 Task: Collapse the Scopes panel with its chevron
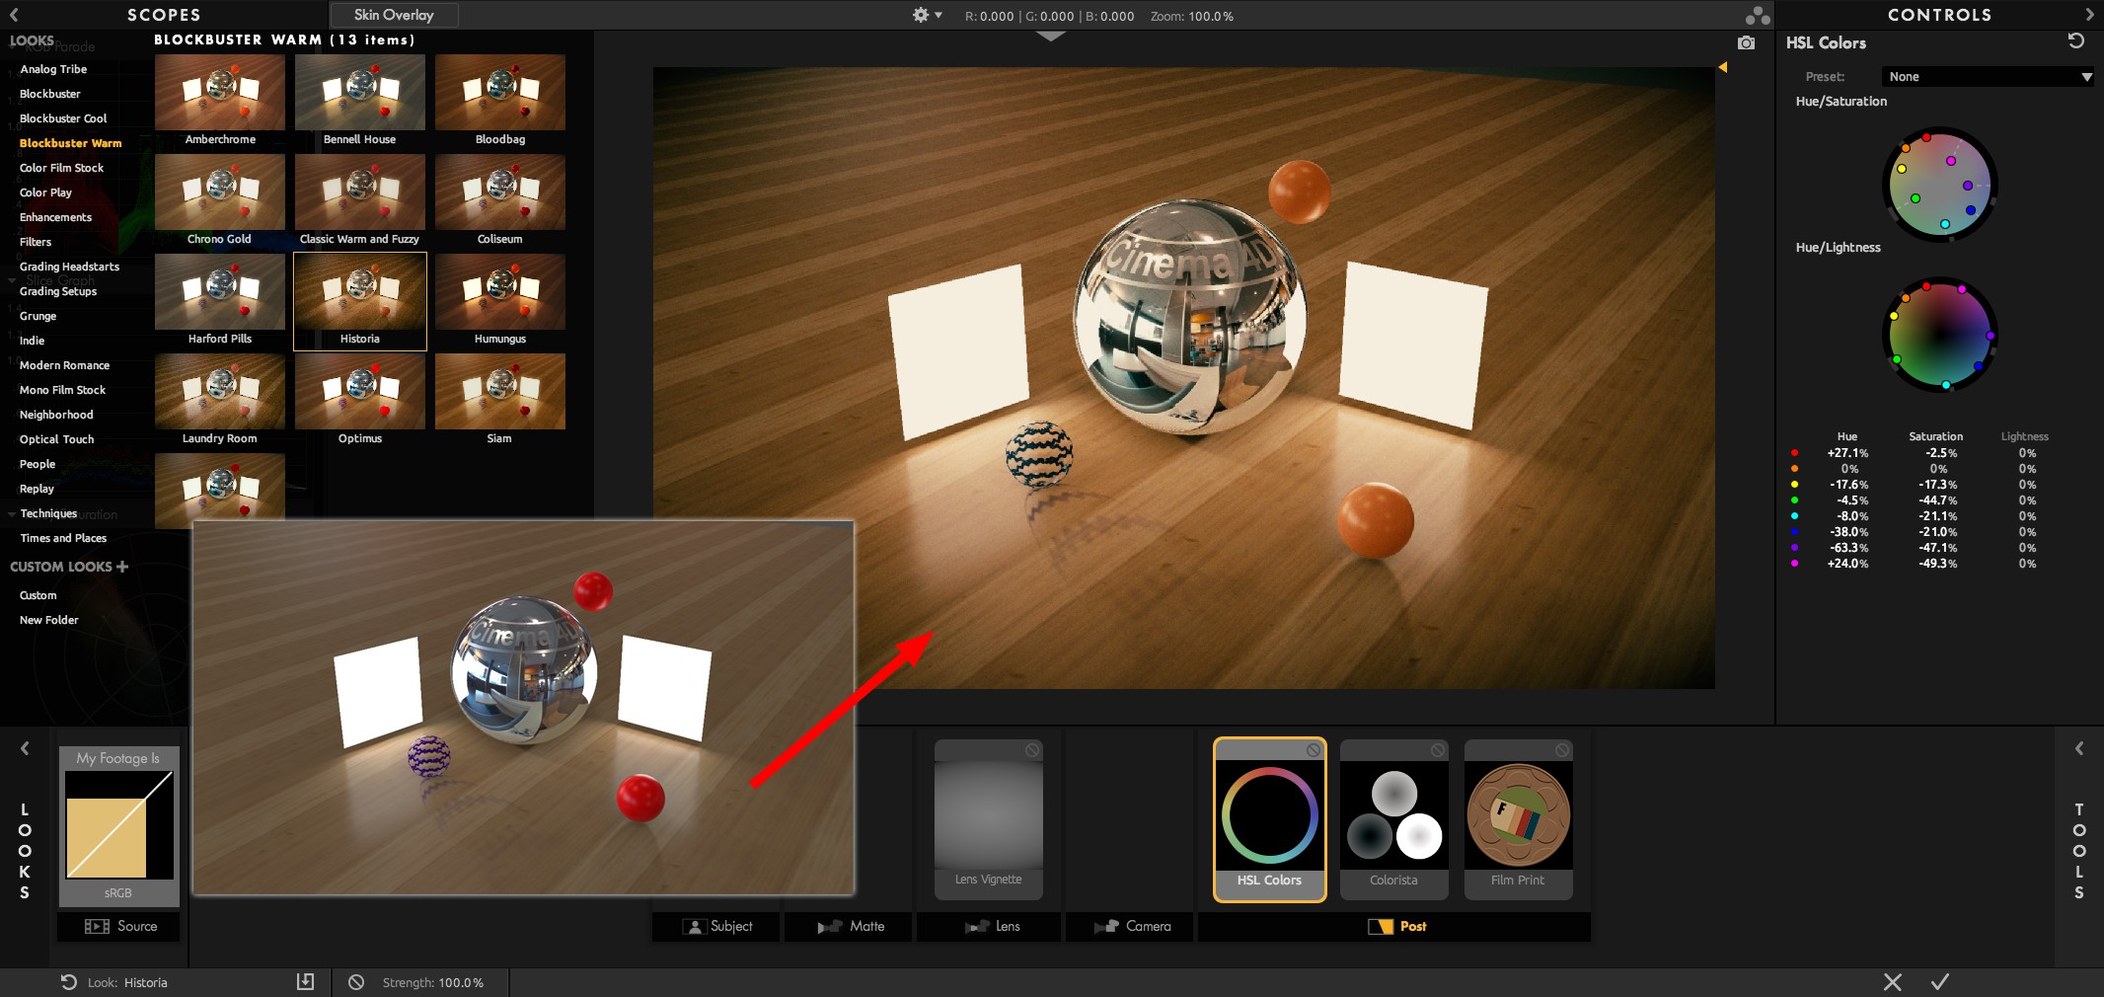[14, 15]
